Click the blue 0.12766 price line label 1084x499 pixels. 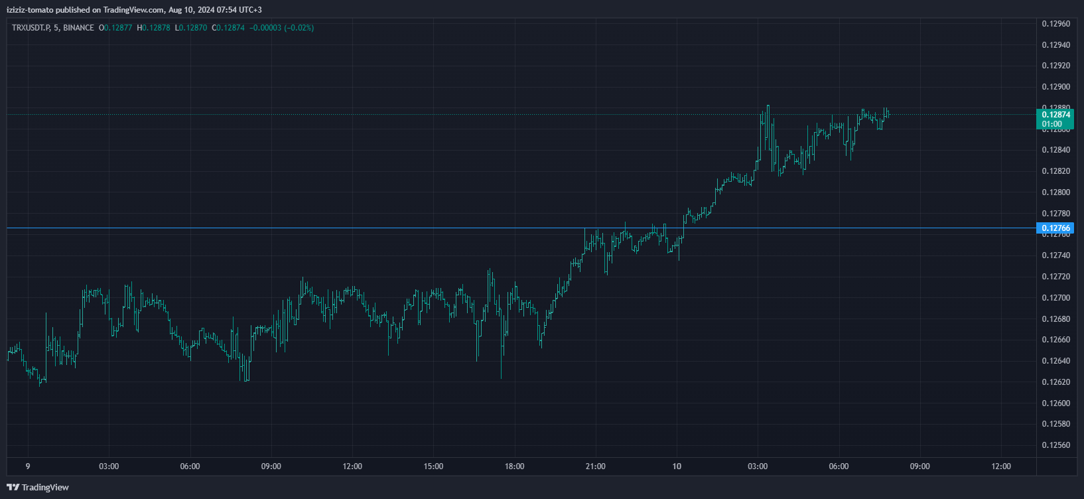pos(1055,228)
